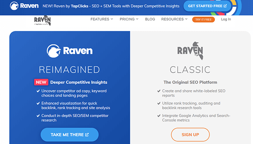Click the TapClicks link in banner text
Image resolution: width=253 pixels, height=144 pixels.
79,6
